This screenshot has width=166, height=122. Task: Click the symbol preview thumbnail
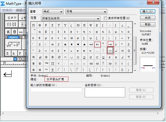tap(148, 64)
